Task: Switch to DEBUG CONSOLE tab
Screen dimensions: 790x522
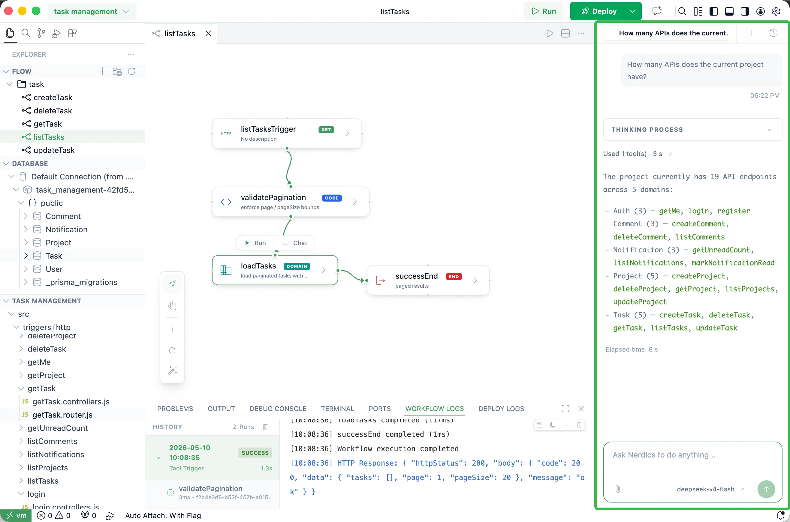Action: pos(278,409)
